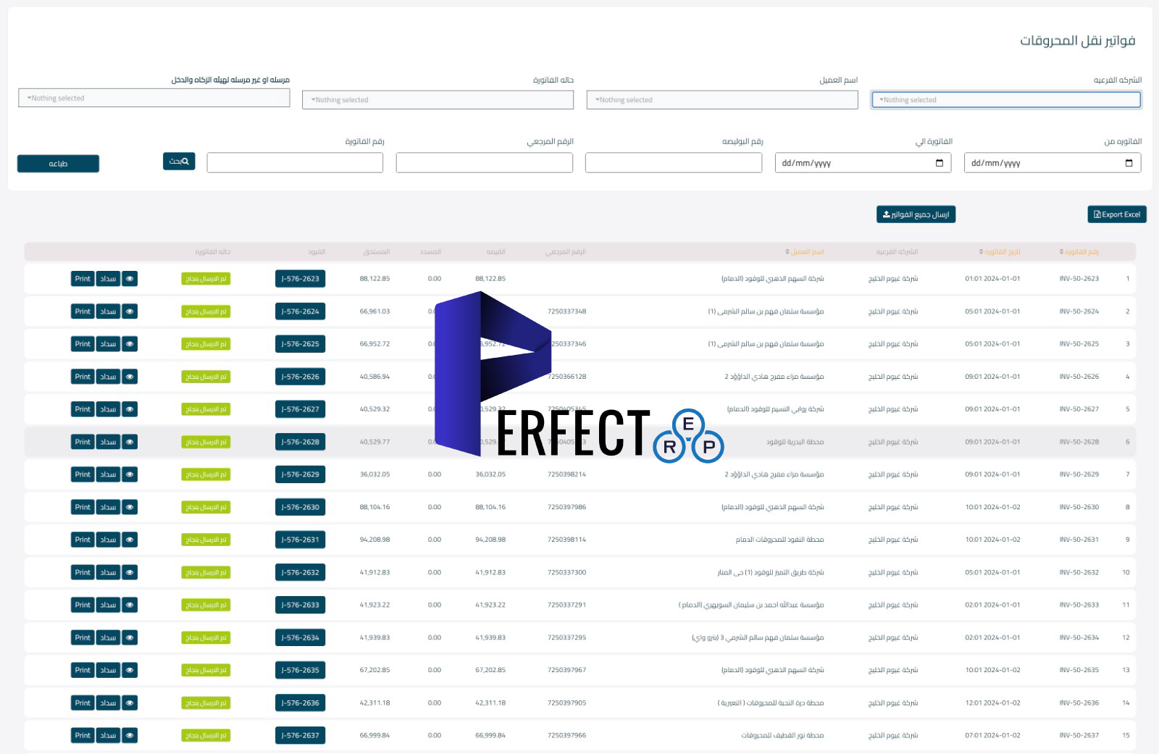View invoice INV-50-2629 via eye icon

click(x=130, y=474)
